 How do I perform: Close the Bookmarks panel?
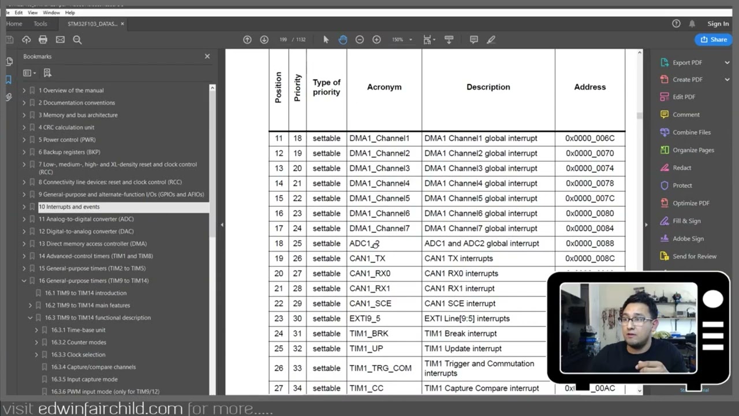pos(207,56)
